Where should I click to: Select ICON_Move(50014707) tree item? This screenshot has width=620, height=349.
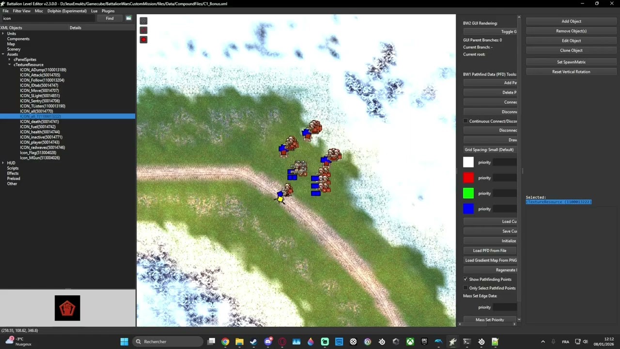pos(39,91)
